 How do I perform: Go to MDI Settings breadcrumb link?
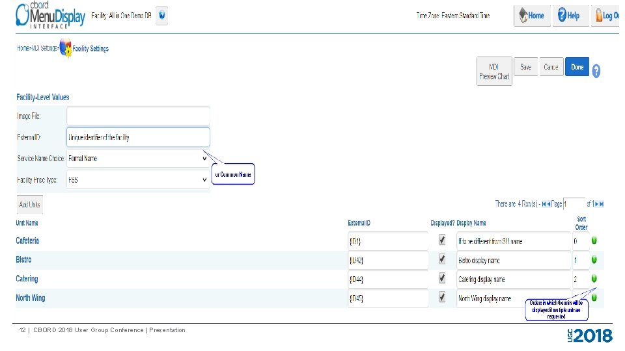pos(44,48)
